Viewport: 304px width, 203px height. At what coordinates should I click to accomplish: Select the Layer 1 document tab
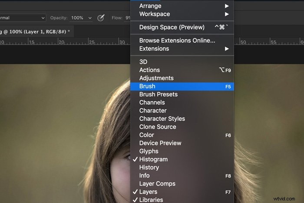pyautogui.click(x=36, y=32)
